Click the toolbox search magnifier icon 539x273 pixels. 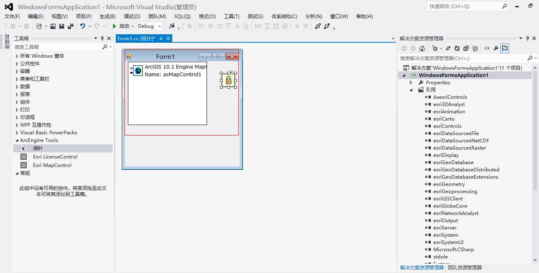coord(105,47)
